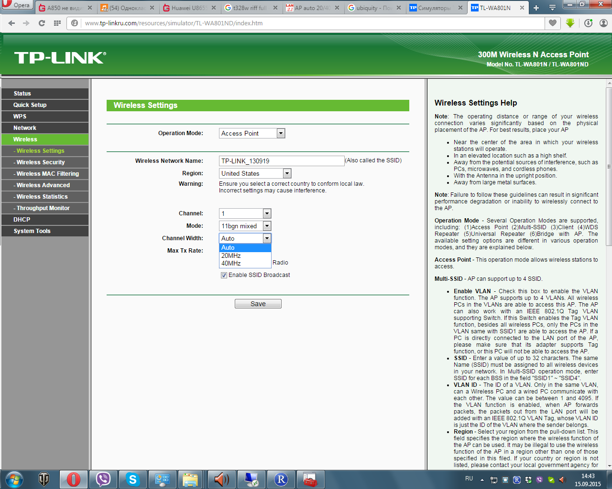
Task: Open the network computer app in taskbar
Action: coord(251,479)
